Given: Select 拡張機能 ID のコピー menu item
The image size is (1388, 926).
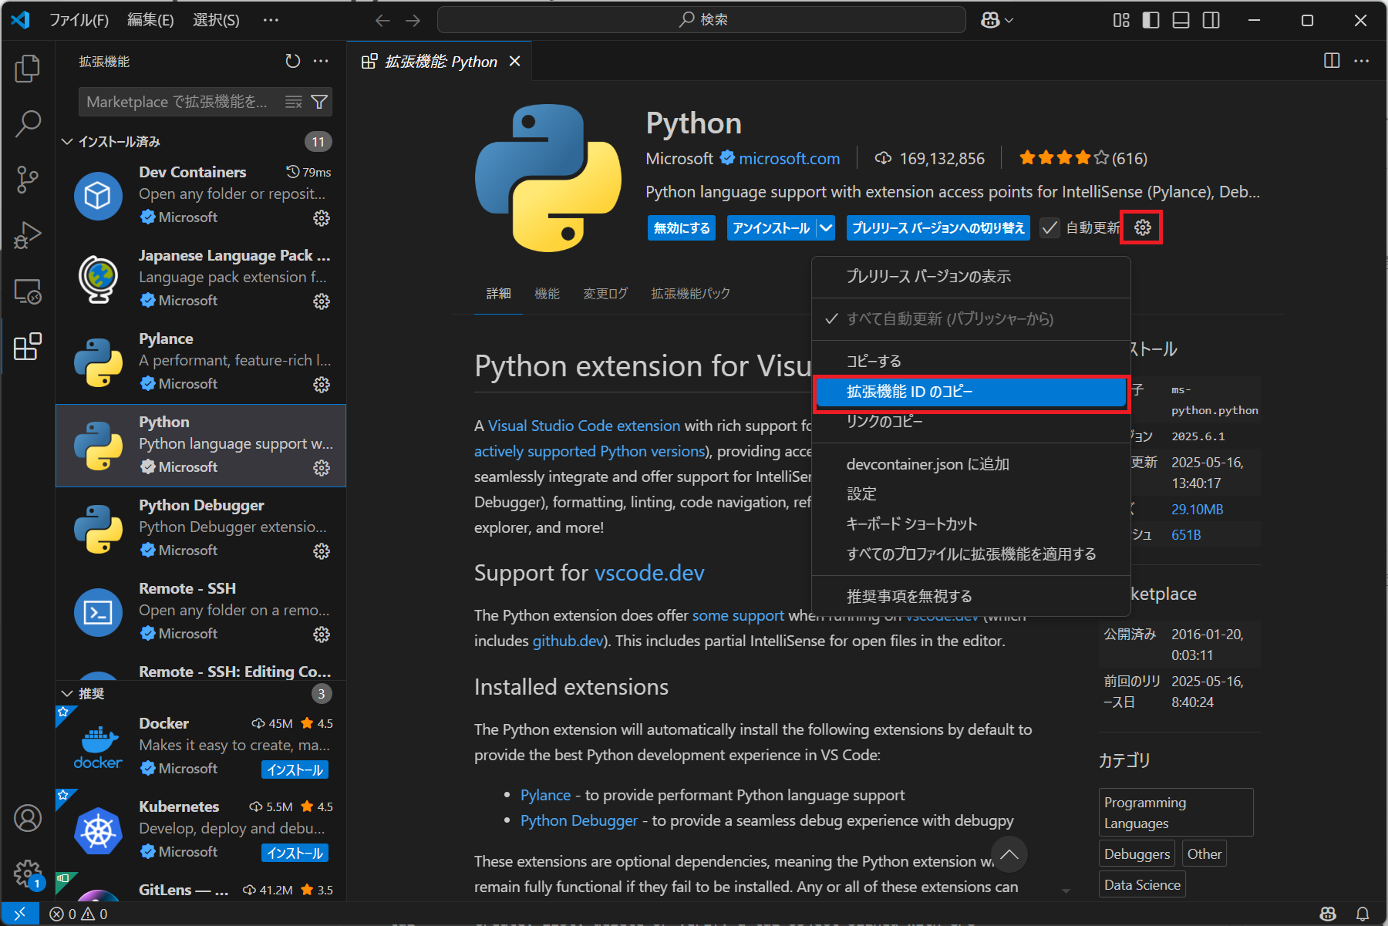Looking at the screenshot, I should click(971, 392).
